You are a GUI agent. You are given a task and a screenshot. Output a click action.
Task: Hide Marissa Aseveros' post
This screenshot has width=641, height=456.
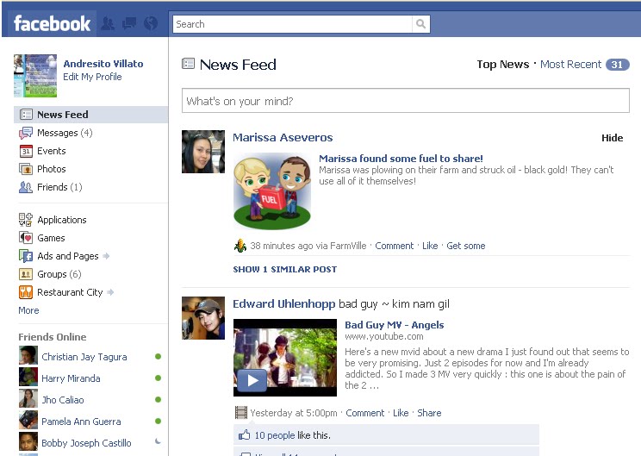tap(612, 138)
